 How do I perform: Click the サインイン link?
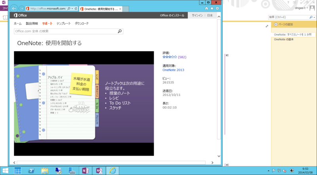tap(197, 15)
